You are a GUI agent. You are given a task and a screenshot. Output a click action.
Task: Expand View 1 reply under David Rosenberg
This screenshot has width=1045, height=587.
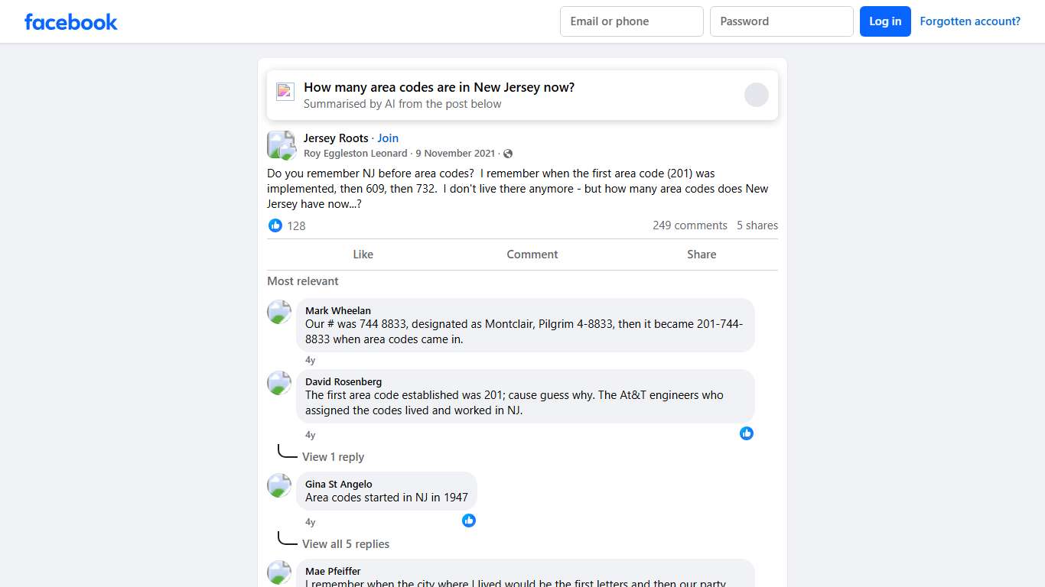click(333, 457)
